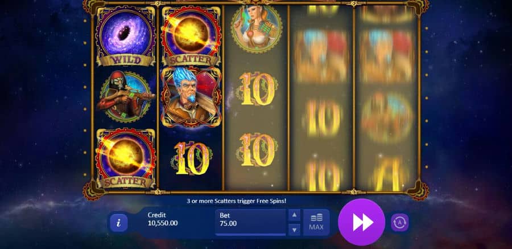
Task: Open the game info panel
Action: (x=118, y=223)
